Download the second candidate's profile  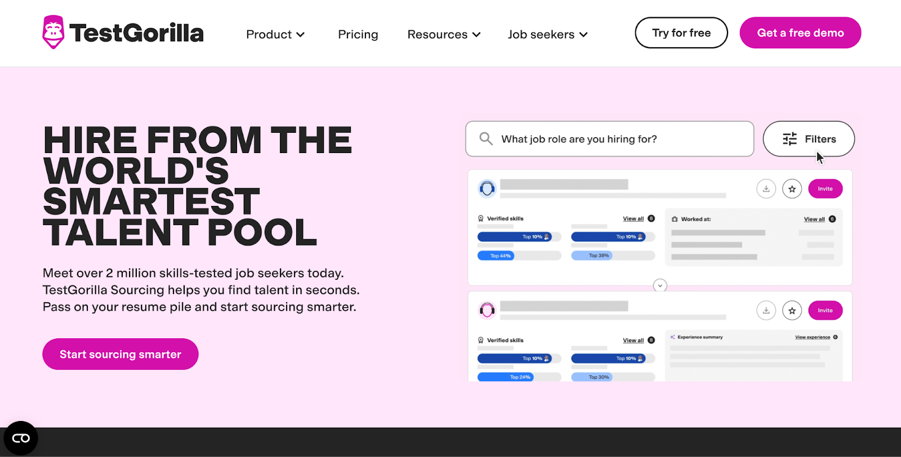point(766,310)
